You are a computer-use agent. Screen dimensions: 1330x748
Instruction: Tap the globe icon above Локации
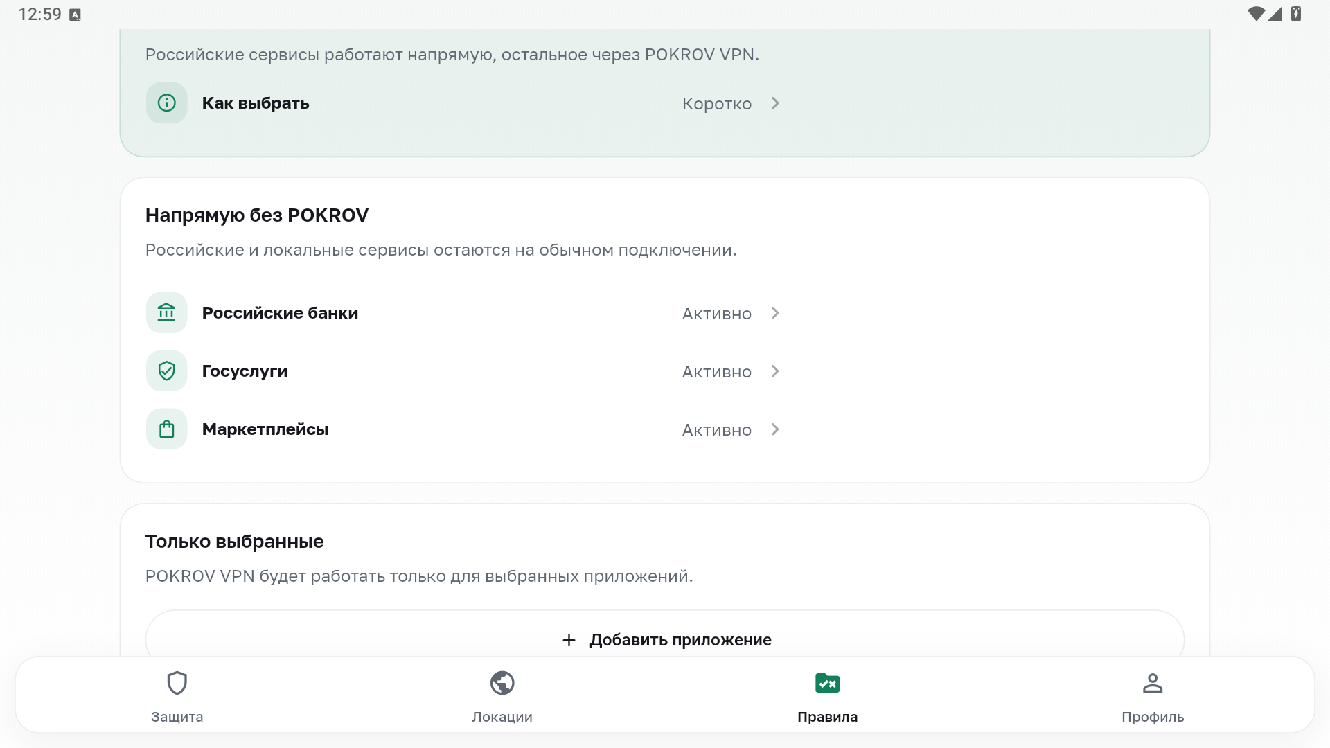502,683
